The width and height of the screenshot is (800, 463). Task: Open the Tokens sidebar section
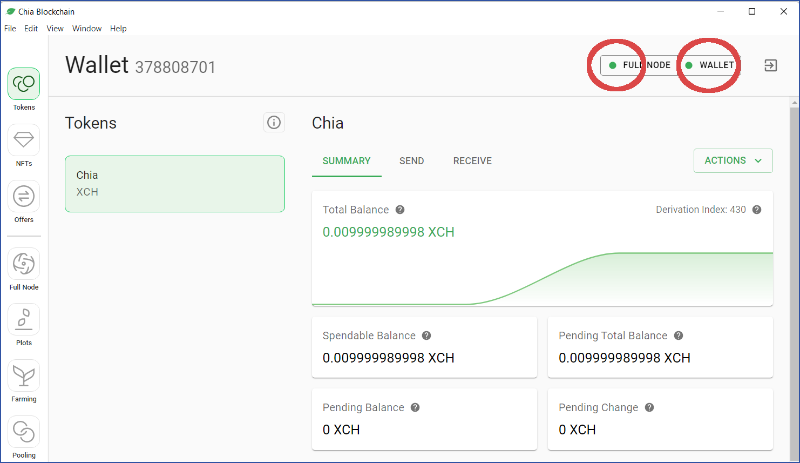click(x=24, y=84)
